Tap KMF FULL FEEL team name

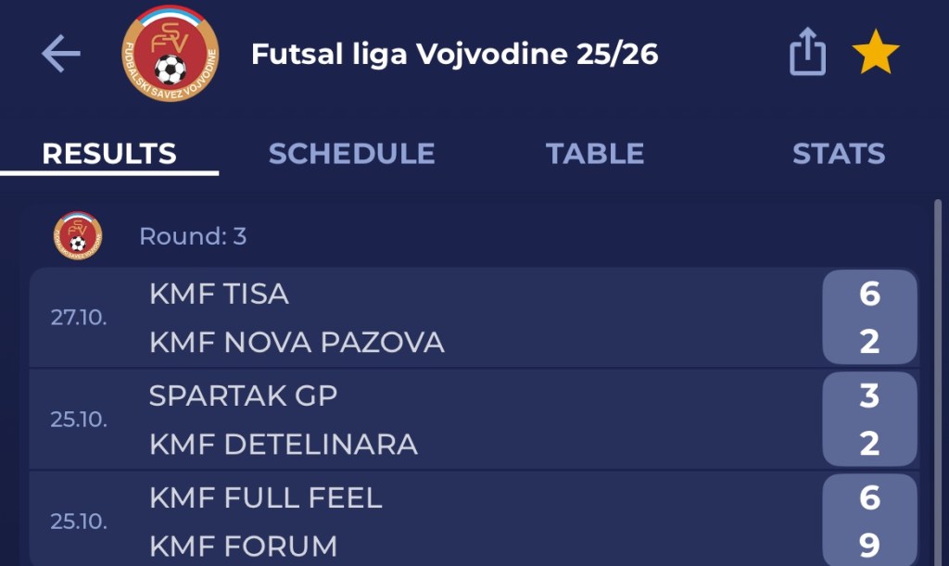click(x=265, y=498)
